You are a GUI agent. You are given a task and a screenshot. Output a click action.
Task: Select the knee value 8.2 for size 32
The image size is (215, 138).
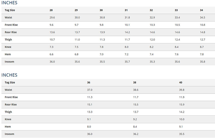[151, 47]
